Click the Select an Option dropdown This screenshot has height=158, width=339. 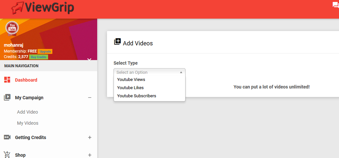click(x=150, y=72)
